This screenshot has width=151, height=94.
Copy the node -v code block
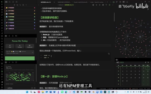pyautogui.click(x=109, y=54)
